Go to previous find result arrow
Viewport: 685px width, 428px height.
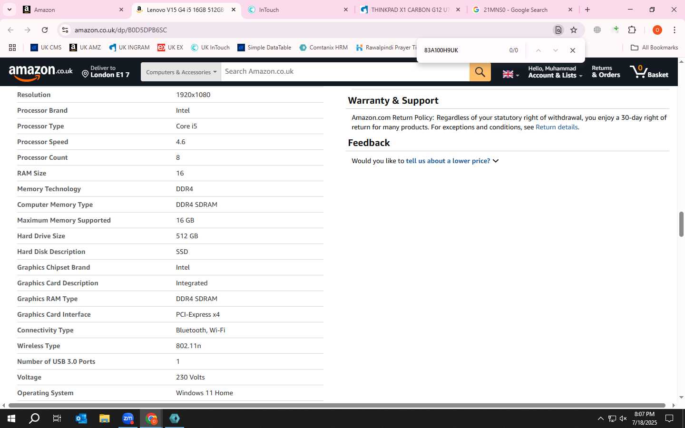tap(538, 50)
